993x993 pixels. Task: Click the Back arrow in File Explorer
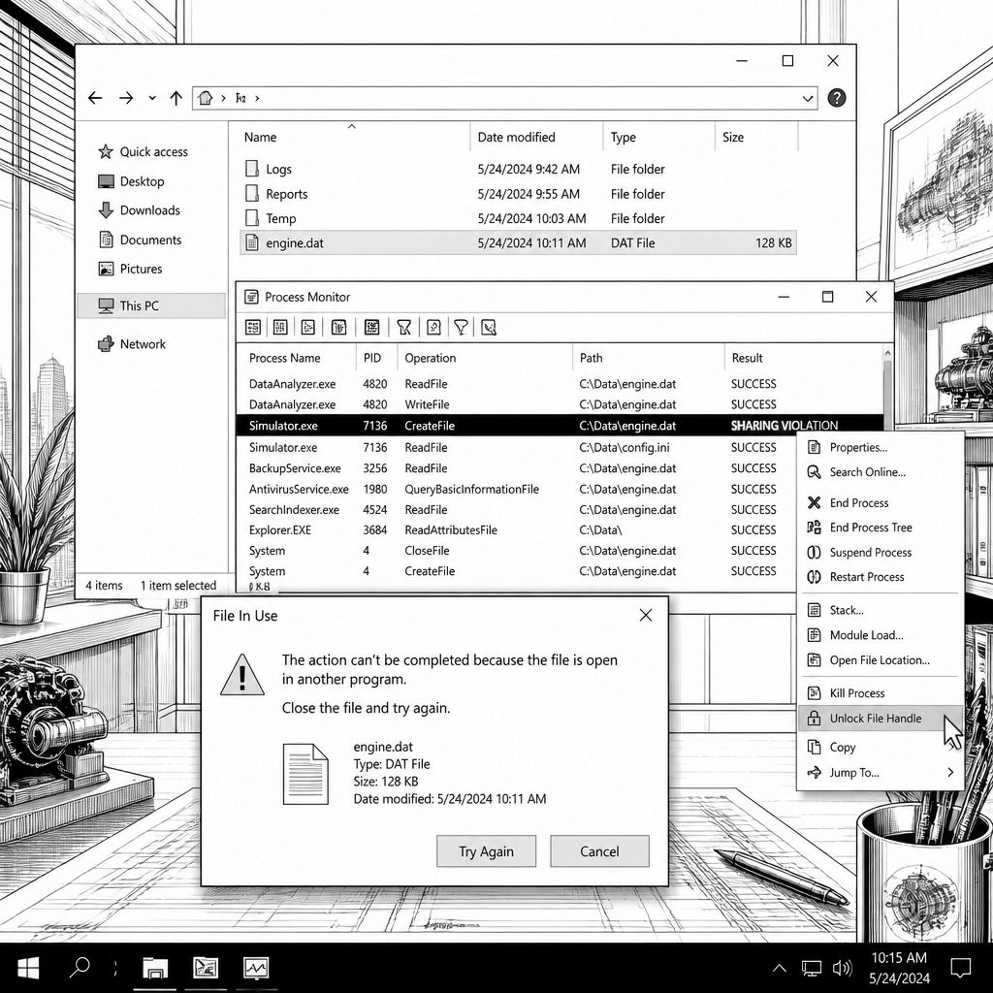(95, 98)
